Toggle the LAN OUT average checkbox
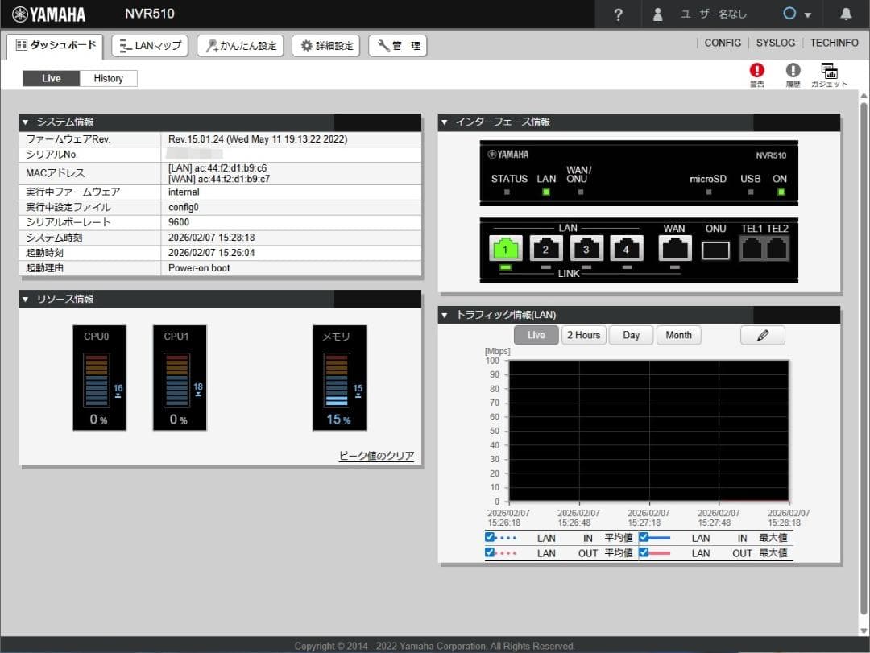Image resolution: width=870 pixels, height=653 pixels. coord(490,552)
